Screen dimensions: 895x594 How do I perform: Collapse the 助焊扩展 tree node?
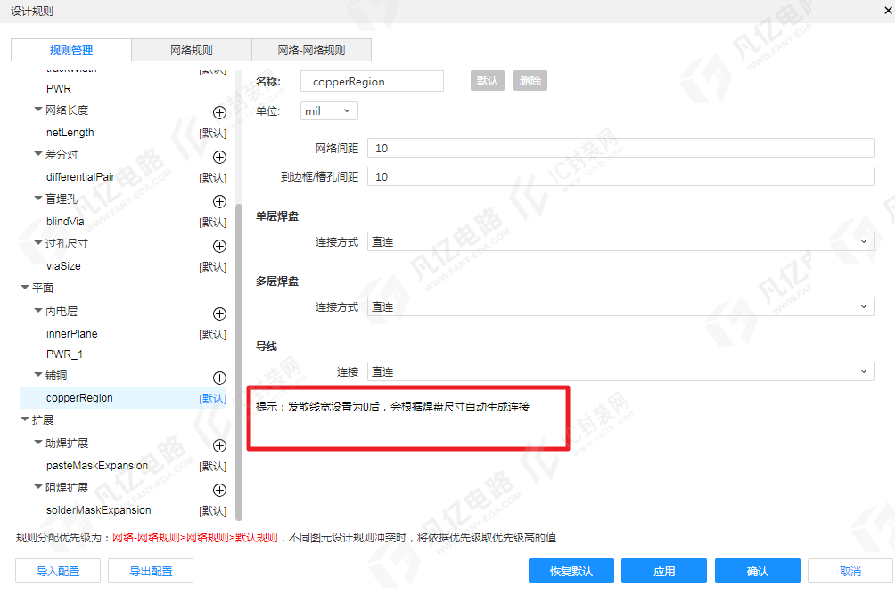click(x=38, y=442)
